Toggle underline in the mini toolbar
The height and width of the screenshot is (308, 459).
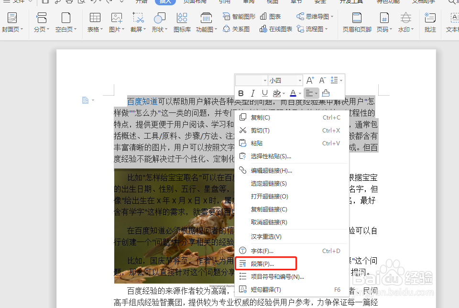(x=264, y=93)
